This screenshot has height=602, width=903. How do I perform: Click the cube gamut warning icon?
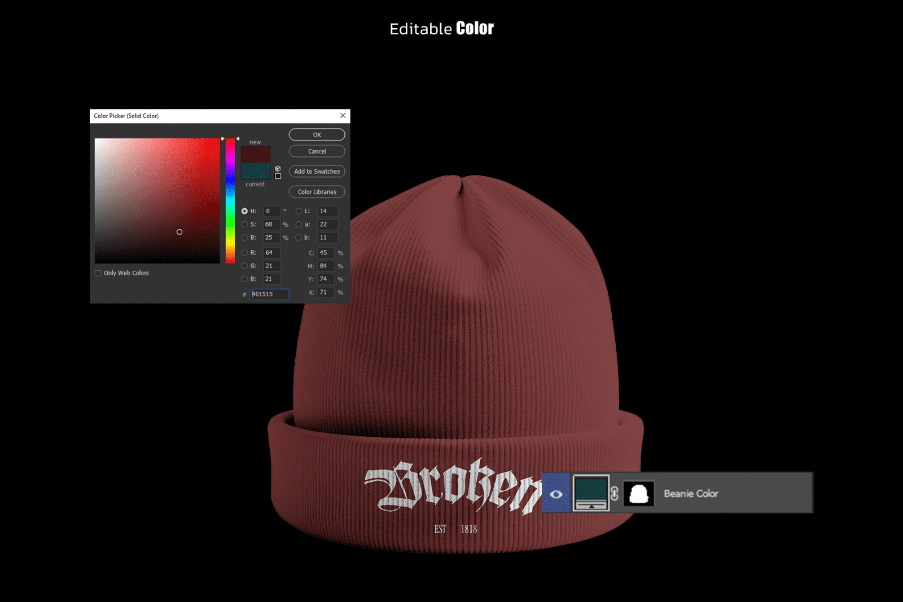point(278,168)
